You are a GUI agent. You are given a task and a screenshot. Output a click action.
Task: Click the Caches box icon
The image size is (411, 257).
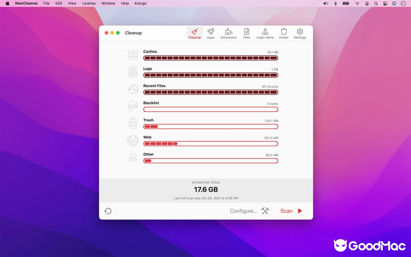[x=133, y=54]
